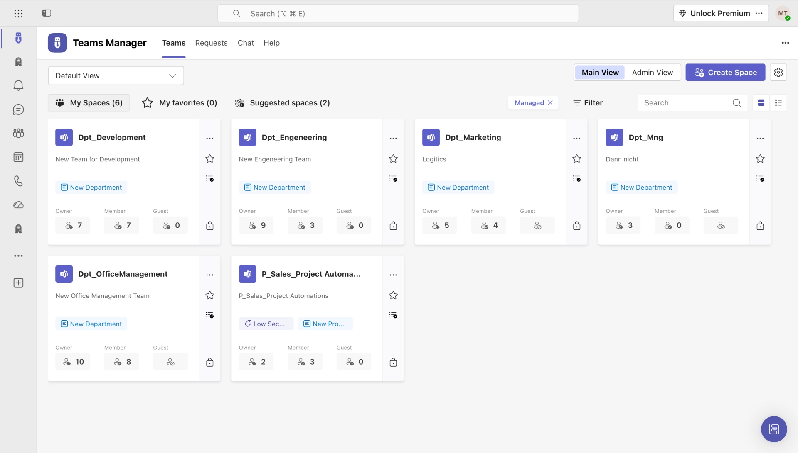Open more options for P_Sales_Project Automations

(393, 275)
